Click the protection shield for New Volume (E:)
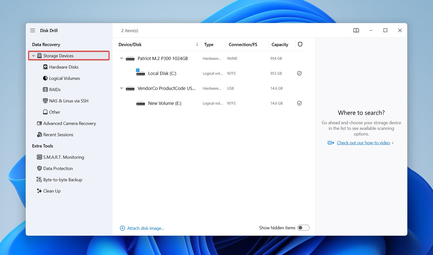 (299, 103)
